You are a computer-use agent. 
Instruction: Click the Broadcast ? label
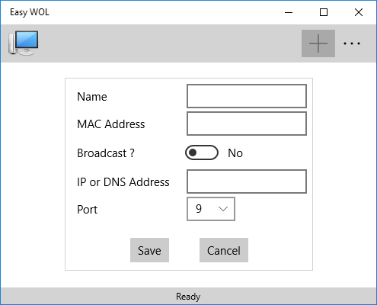(106, 153)
